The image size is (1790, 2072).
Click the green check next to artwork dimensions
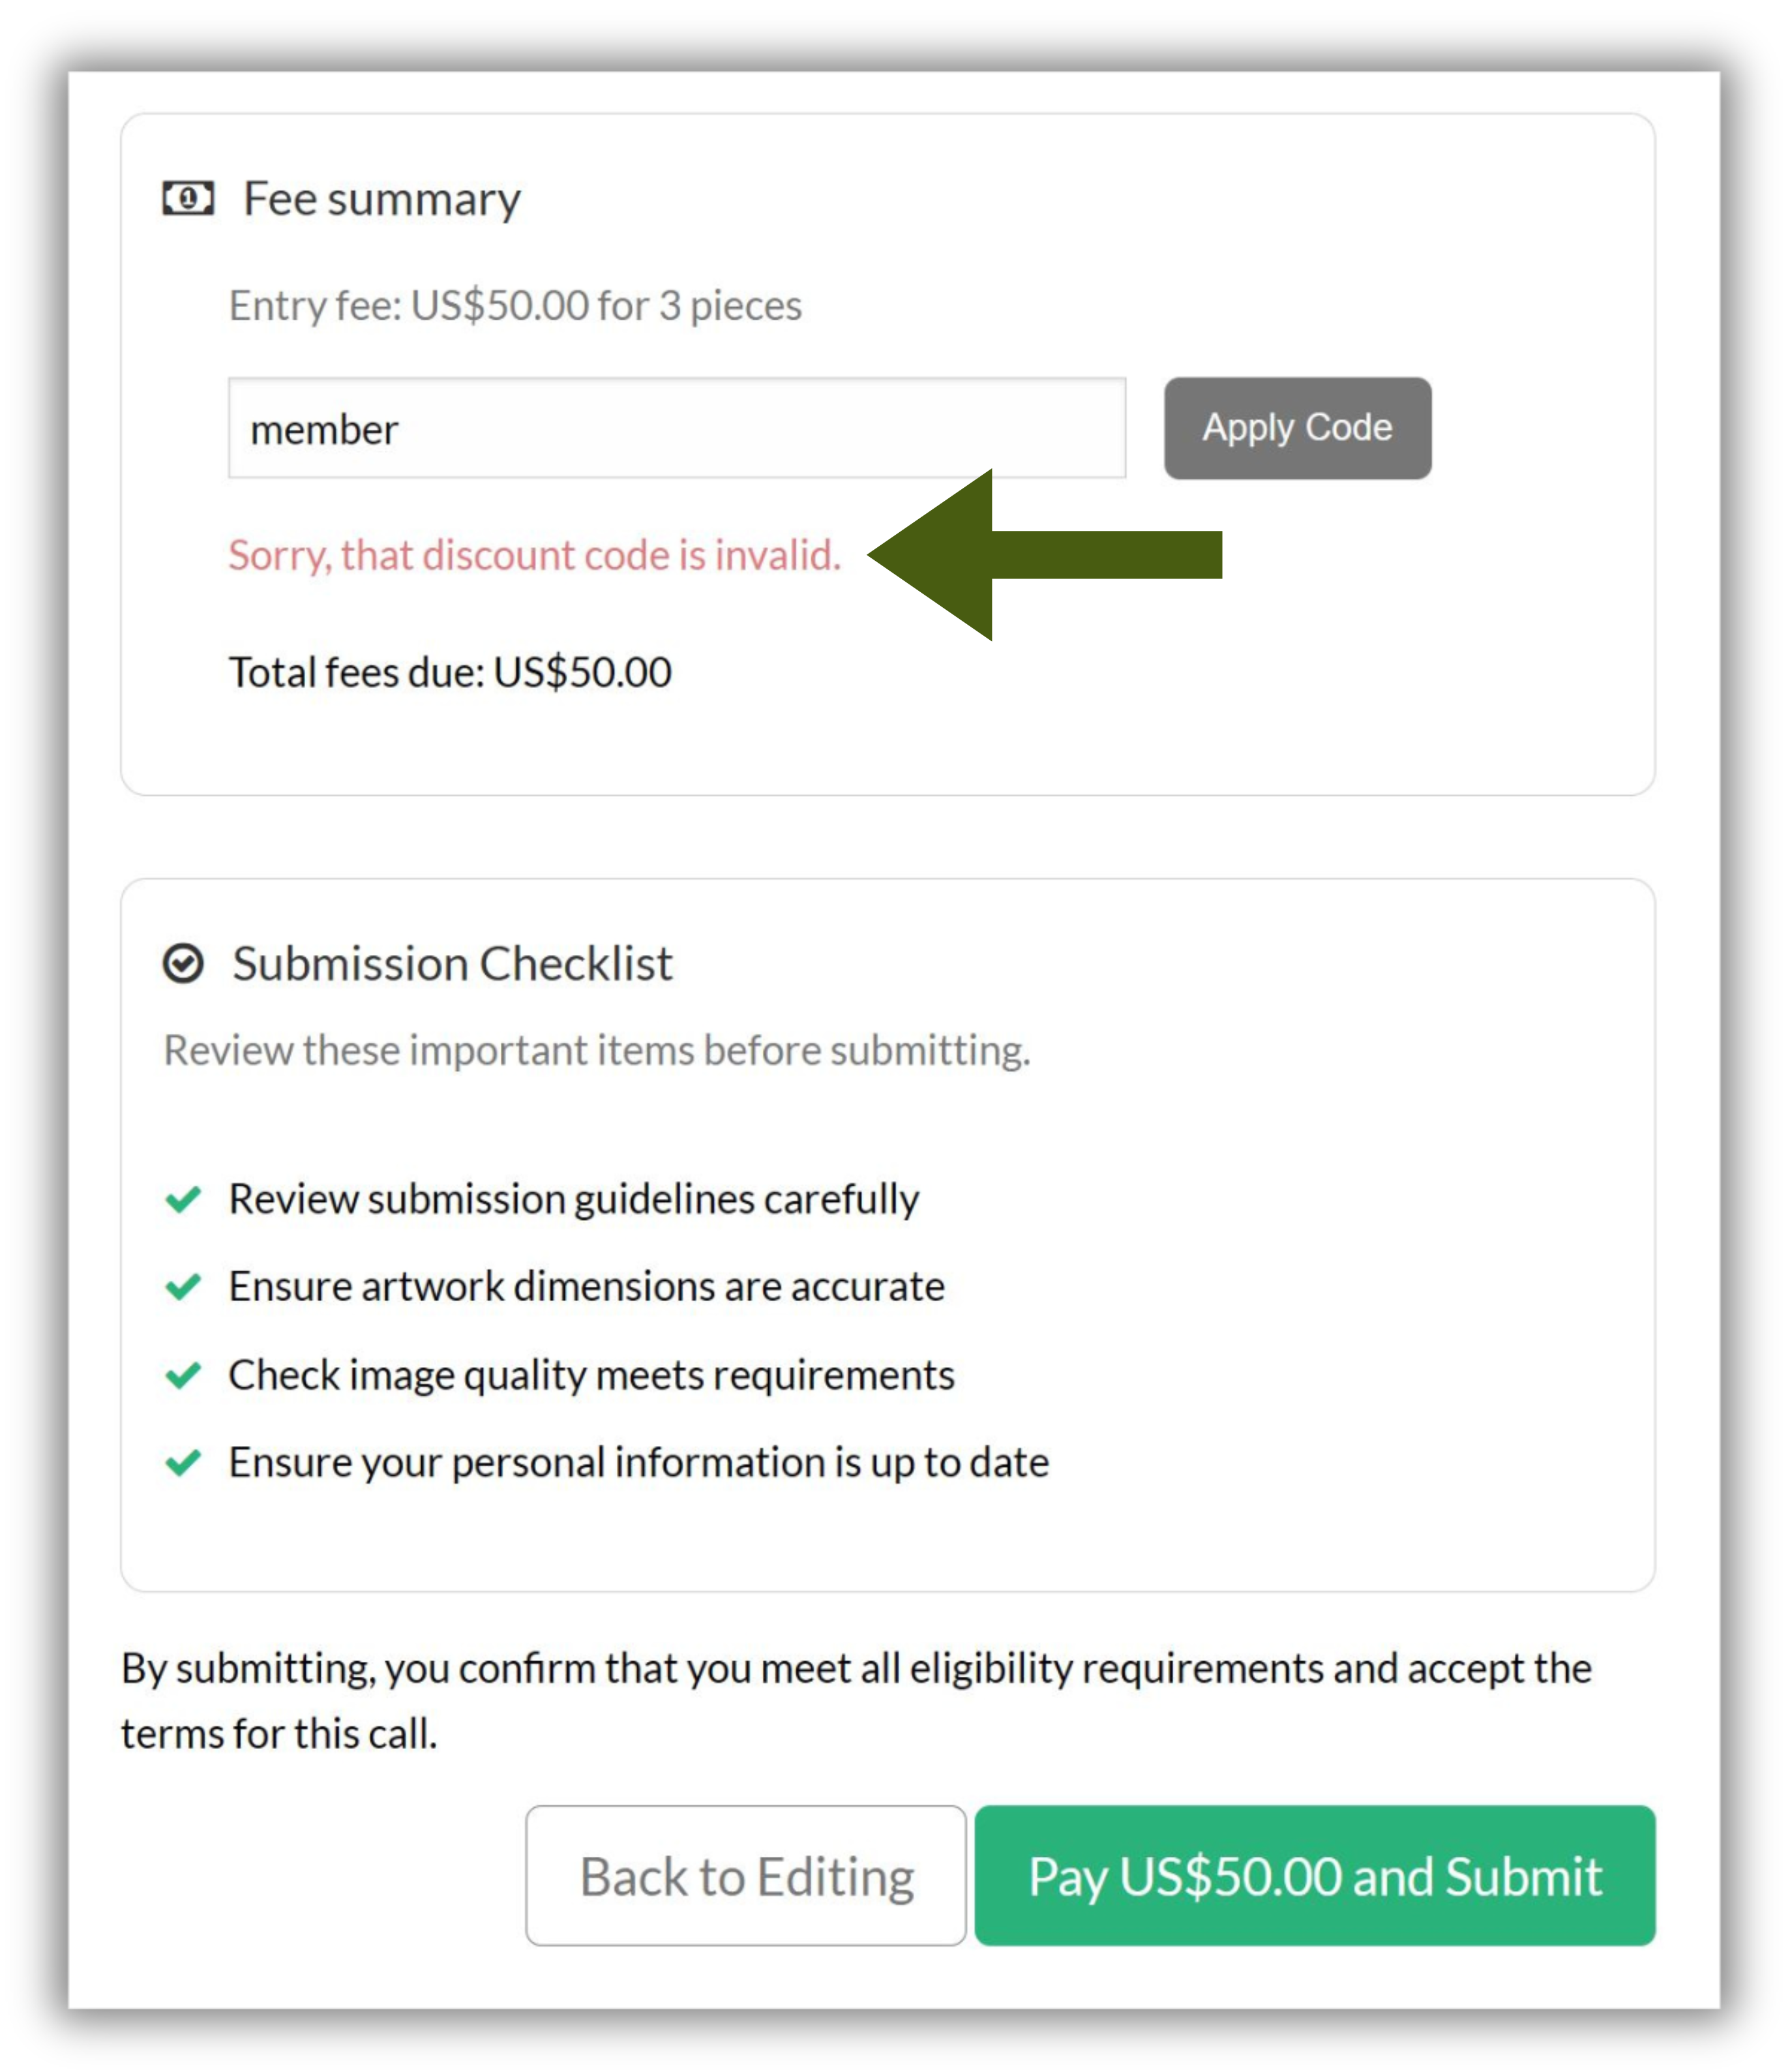(x=183, y=1286)
